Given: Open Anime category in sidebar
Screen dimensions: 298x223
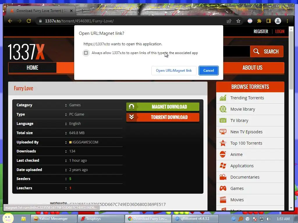Looking at the screenshot, I should pos(236,154).
